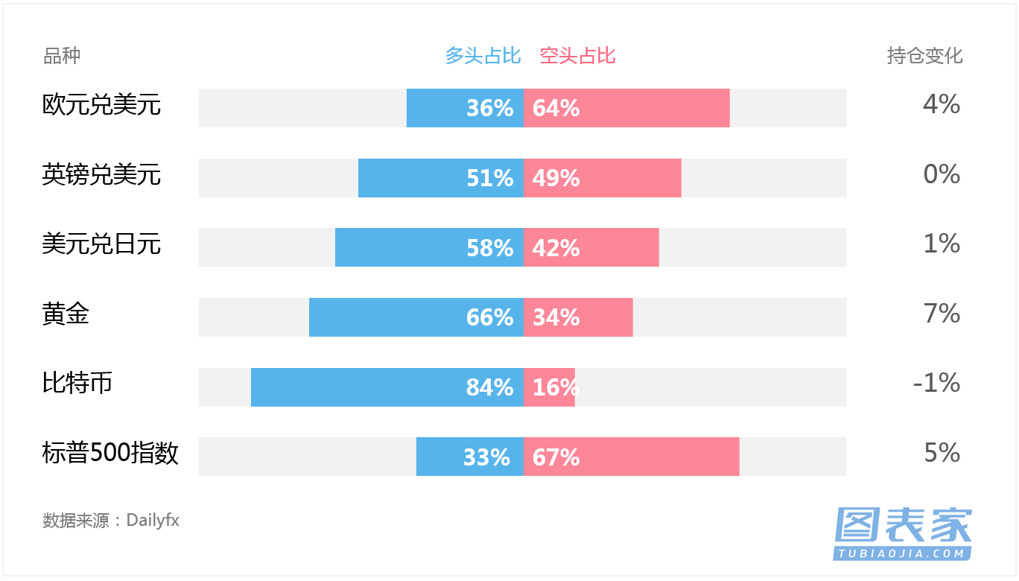The width and height of the screenshot is (1019, 581).
Task: Click the 黄金 row label
Action: [66, 314]
